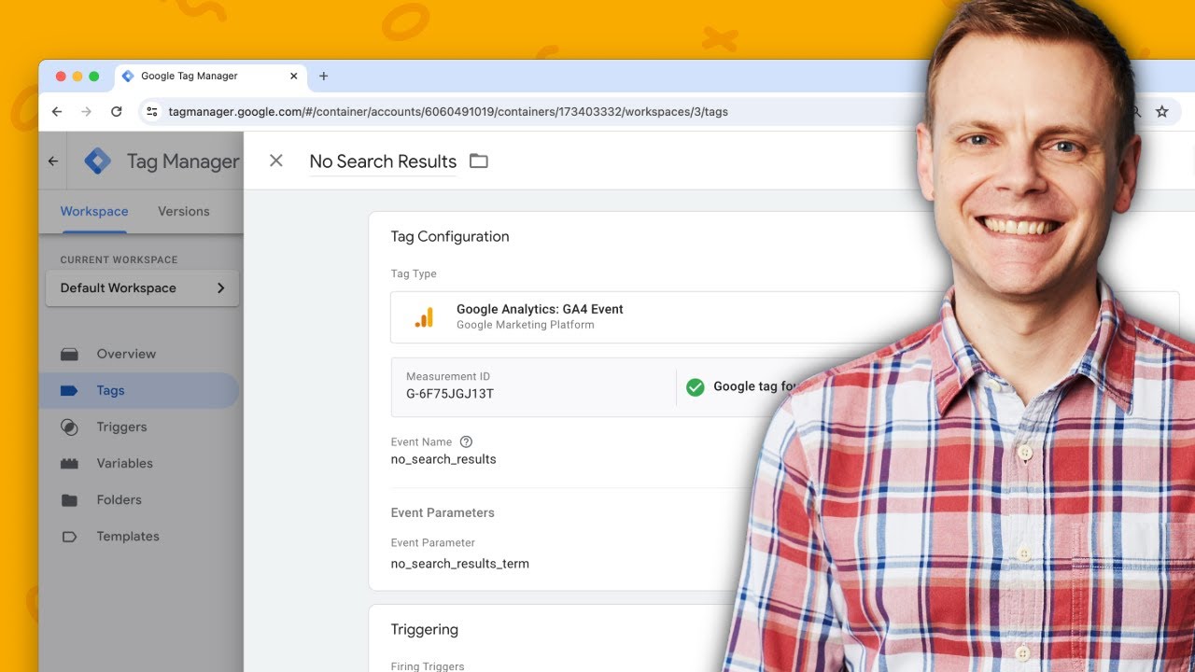Click the Tag Configuration heading
Screen dimensions: 1195x672
pos(450,236)
